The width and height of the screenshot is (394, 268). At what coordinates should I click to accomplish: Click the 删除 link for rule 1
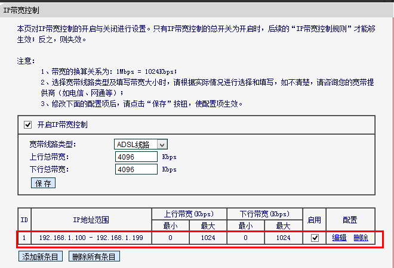pos(361,238)
